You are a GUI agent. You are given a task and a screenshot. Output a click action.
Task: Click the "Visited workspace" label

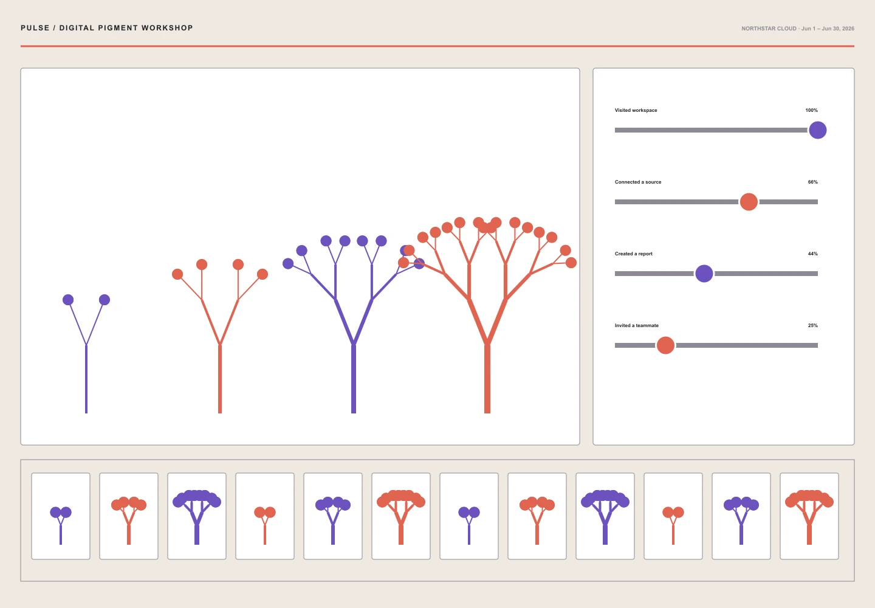click(x=636, y=110)
